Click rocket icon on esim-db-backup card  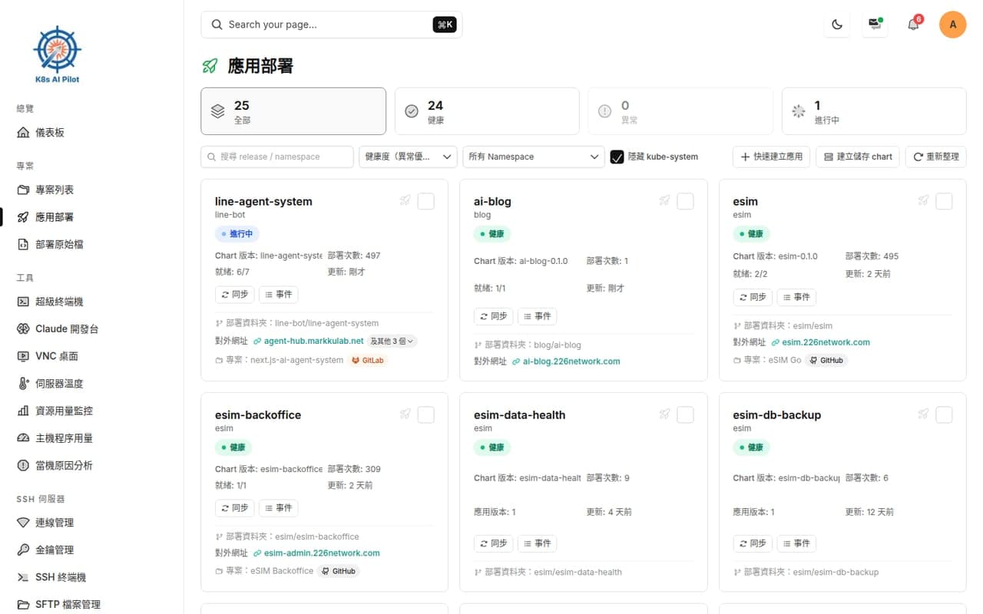[x=923, y=414]
